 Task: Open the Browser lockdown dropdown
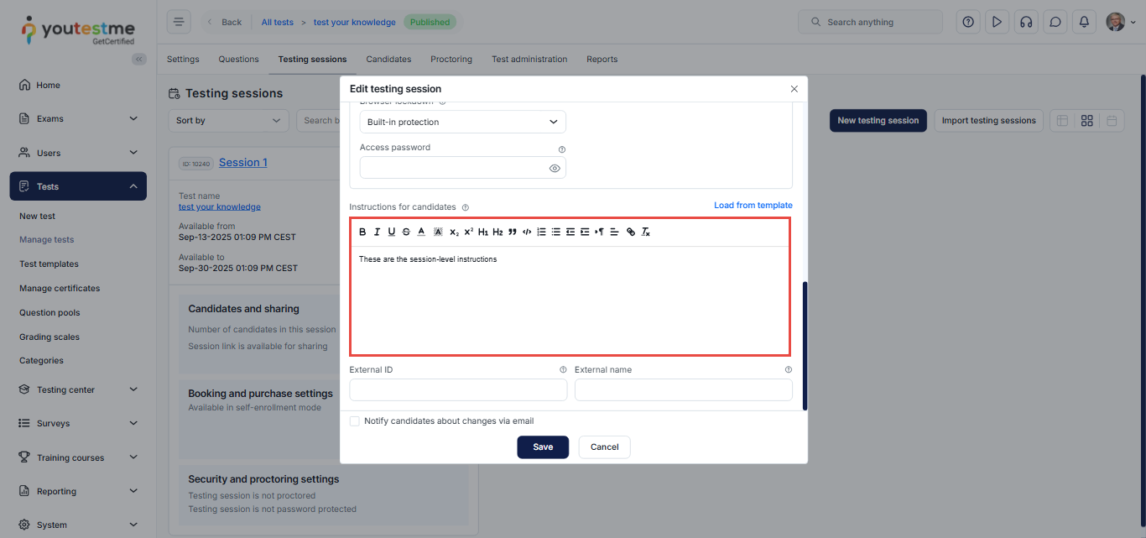[462, 122]
